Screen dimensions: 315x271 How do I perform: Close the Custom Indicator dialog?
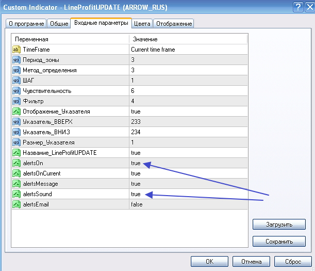pos(310,7)
